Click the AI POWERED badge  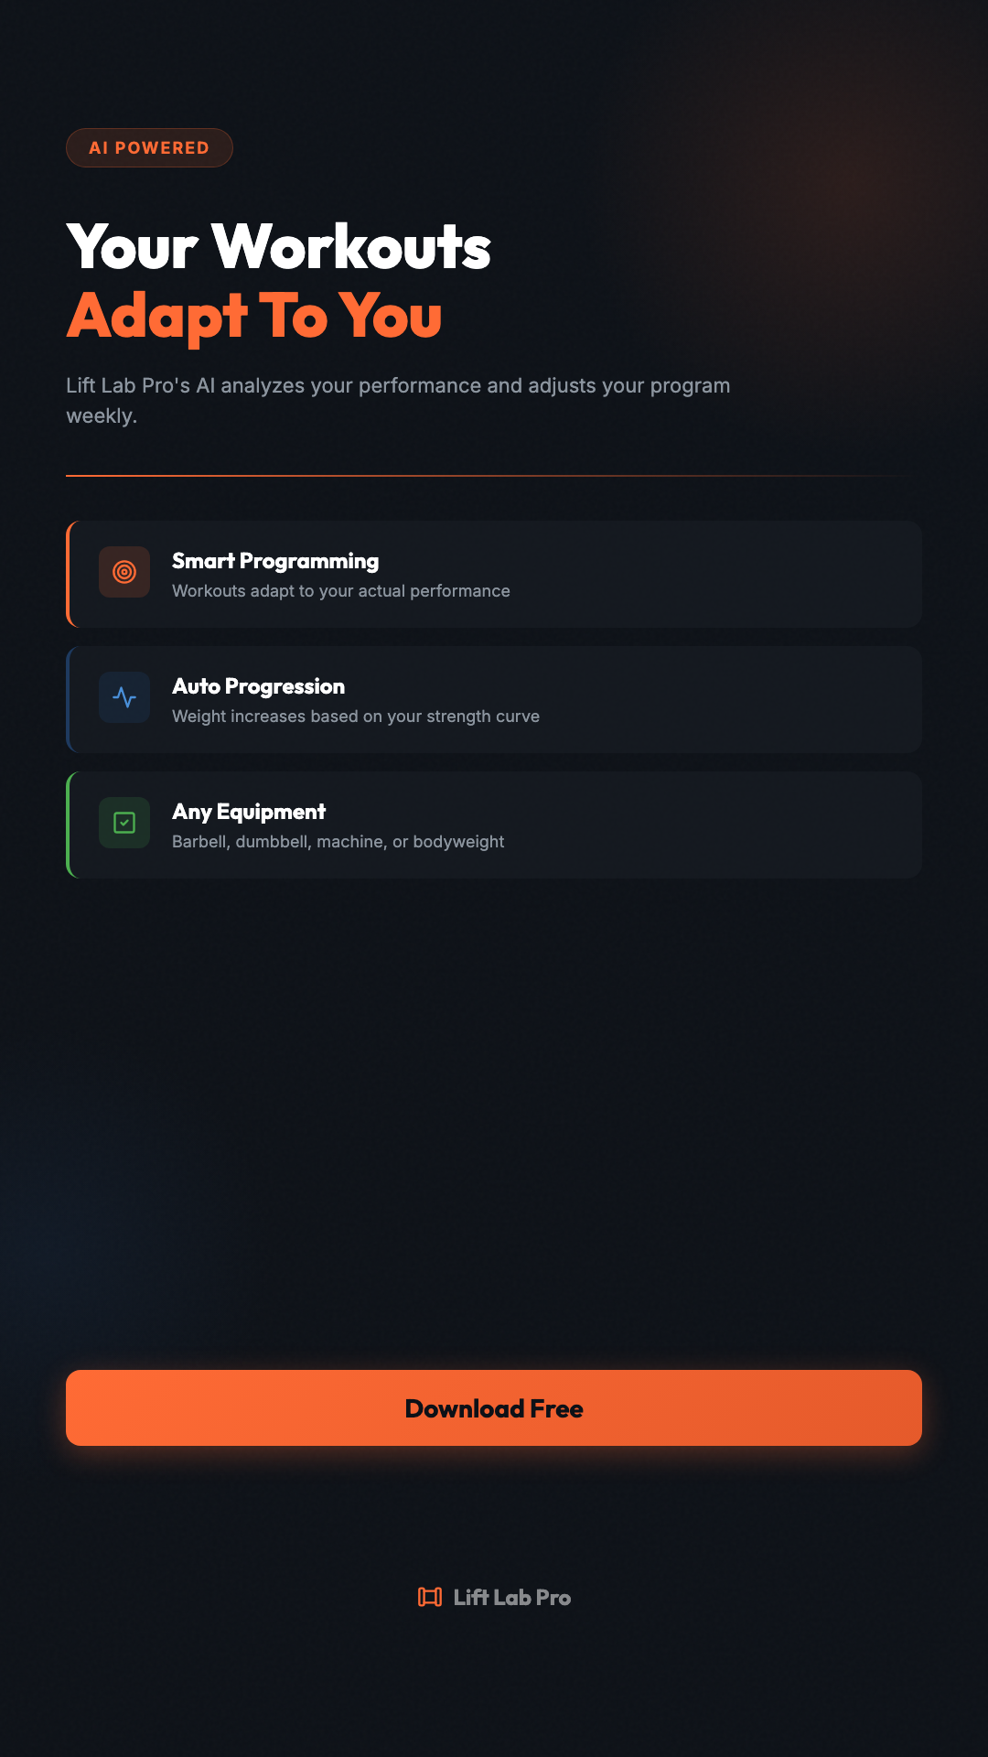(x=149, y=148)
